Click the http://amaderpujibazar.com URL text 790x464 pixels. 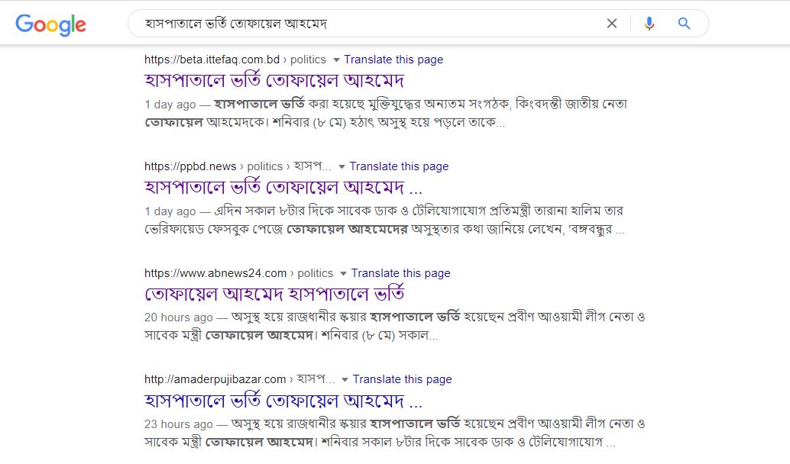[x=215, y=379]
